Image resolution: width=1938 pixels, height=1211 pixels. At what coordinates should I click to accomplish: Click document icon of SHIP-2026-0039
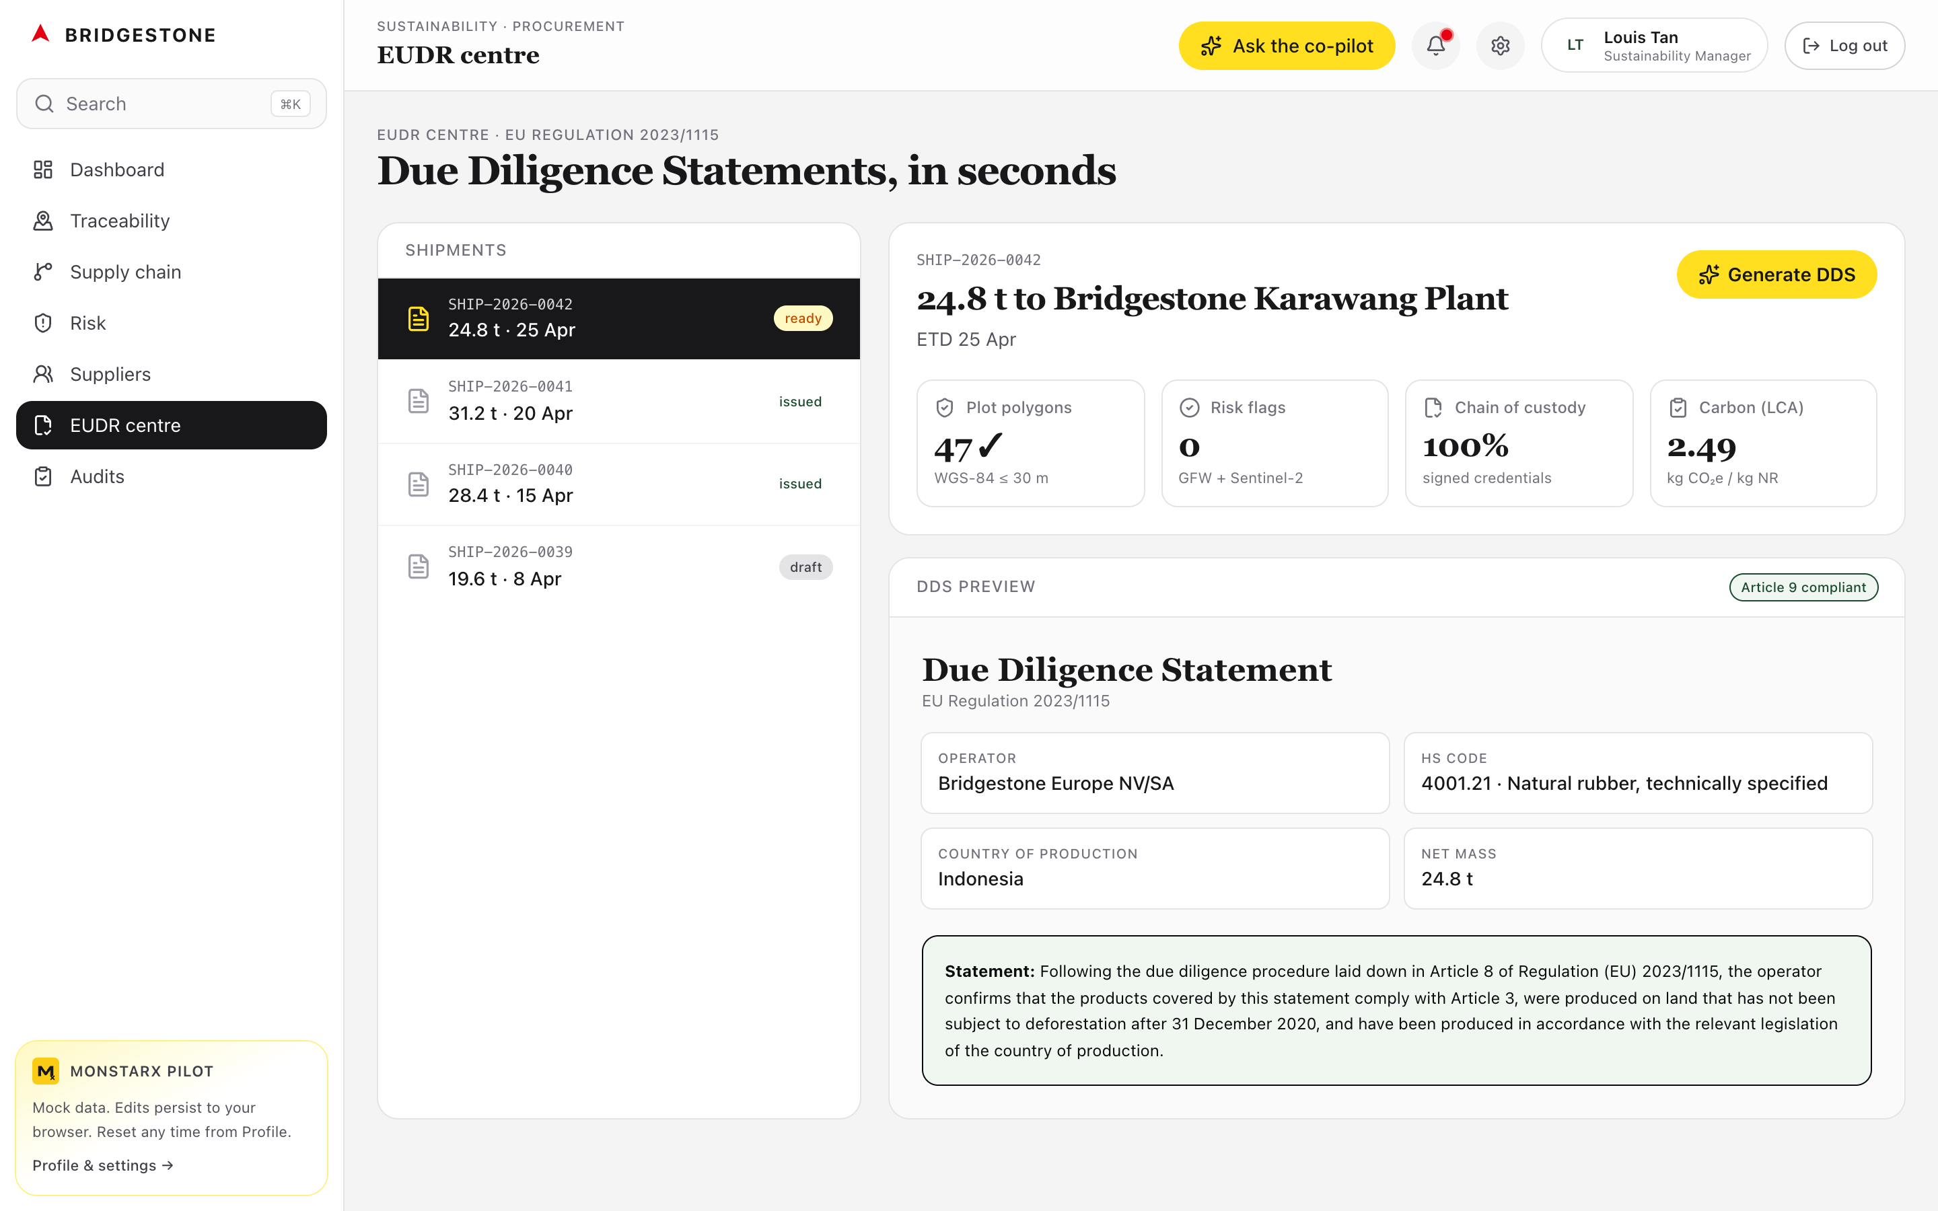point(418,566)
